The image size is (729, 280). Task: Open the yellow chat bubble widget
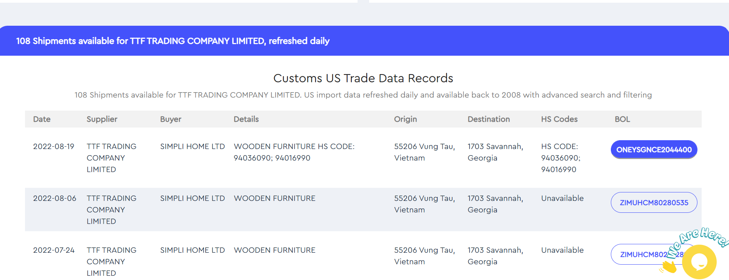[x=699, y=262]
